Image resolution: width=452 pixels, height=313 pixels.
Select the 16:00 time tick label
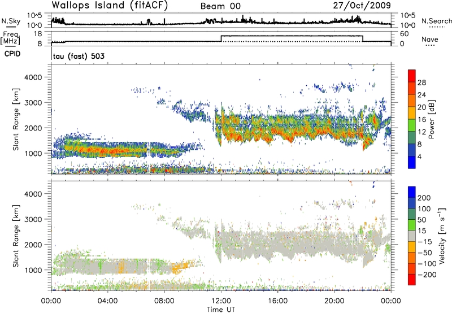coord(277,301)
